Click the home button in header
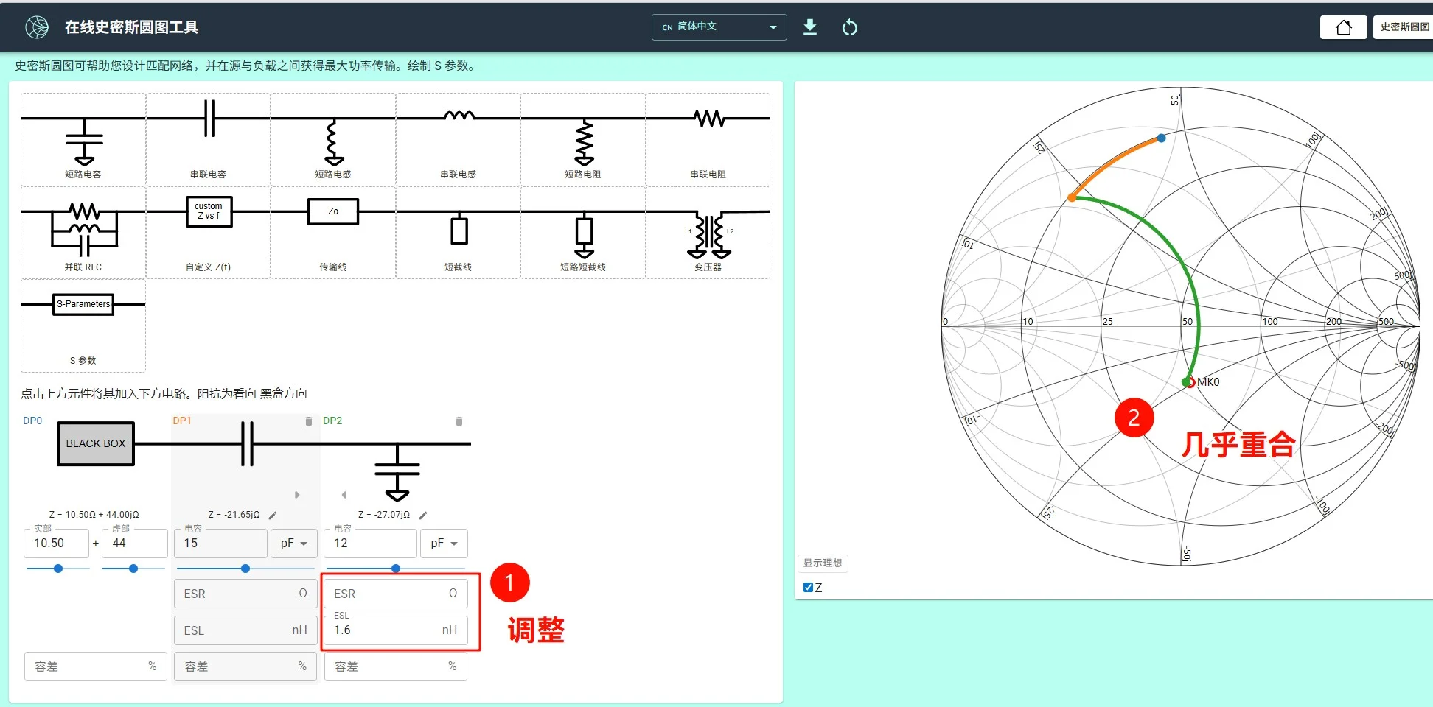 [x=1343, y=27]
